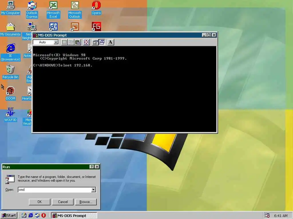Viewport: 293px width, 219px height.
Task: Select the Outlook Express desktop icon
Action: (x=32, y=10)
